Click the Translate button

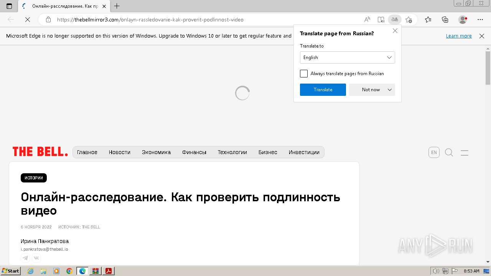click(323, 90)
